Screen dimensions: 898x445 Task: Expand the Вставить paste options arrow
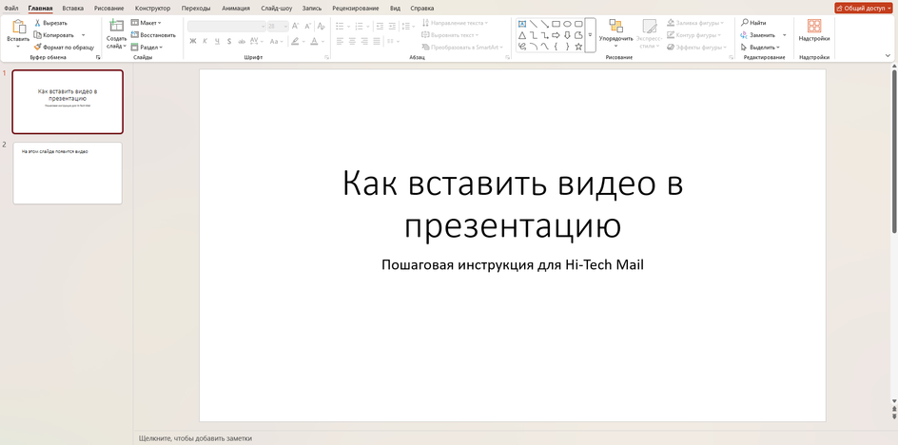(x=18, y=47)
